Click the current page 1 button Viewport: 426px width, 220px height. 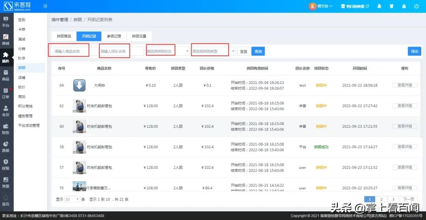click(x=370, y=199)
